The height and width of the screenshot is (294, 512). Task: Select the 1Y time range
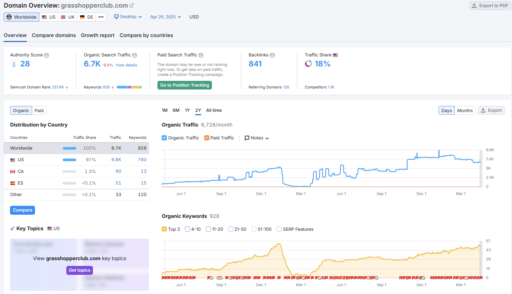(187, 111)
